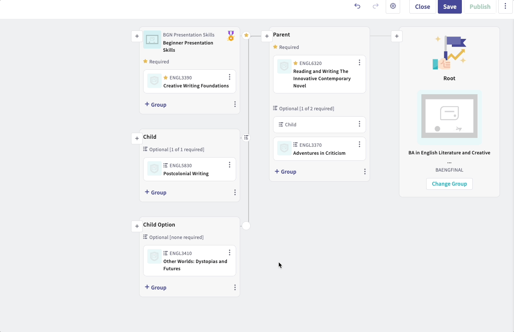Click the Save button

(449, 6)
